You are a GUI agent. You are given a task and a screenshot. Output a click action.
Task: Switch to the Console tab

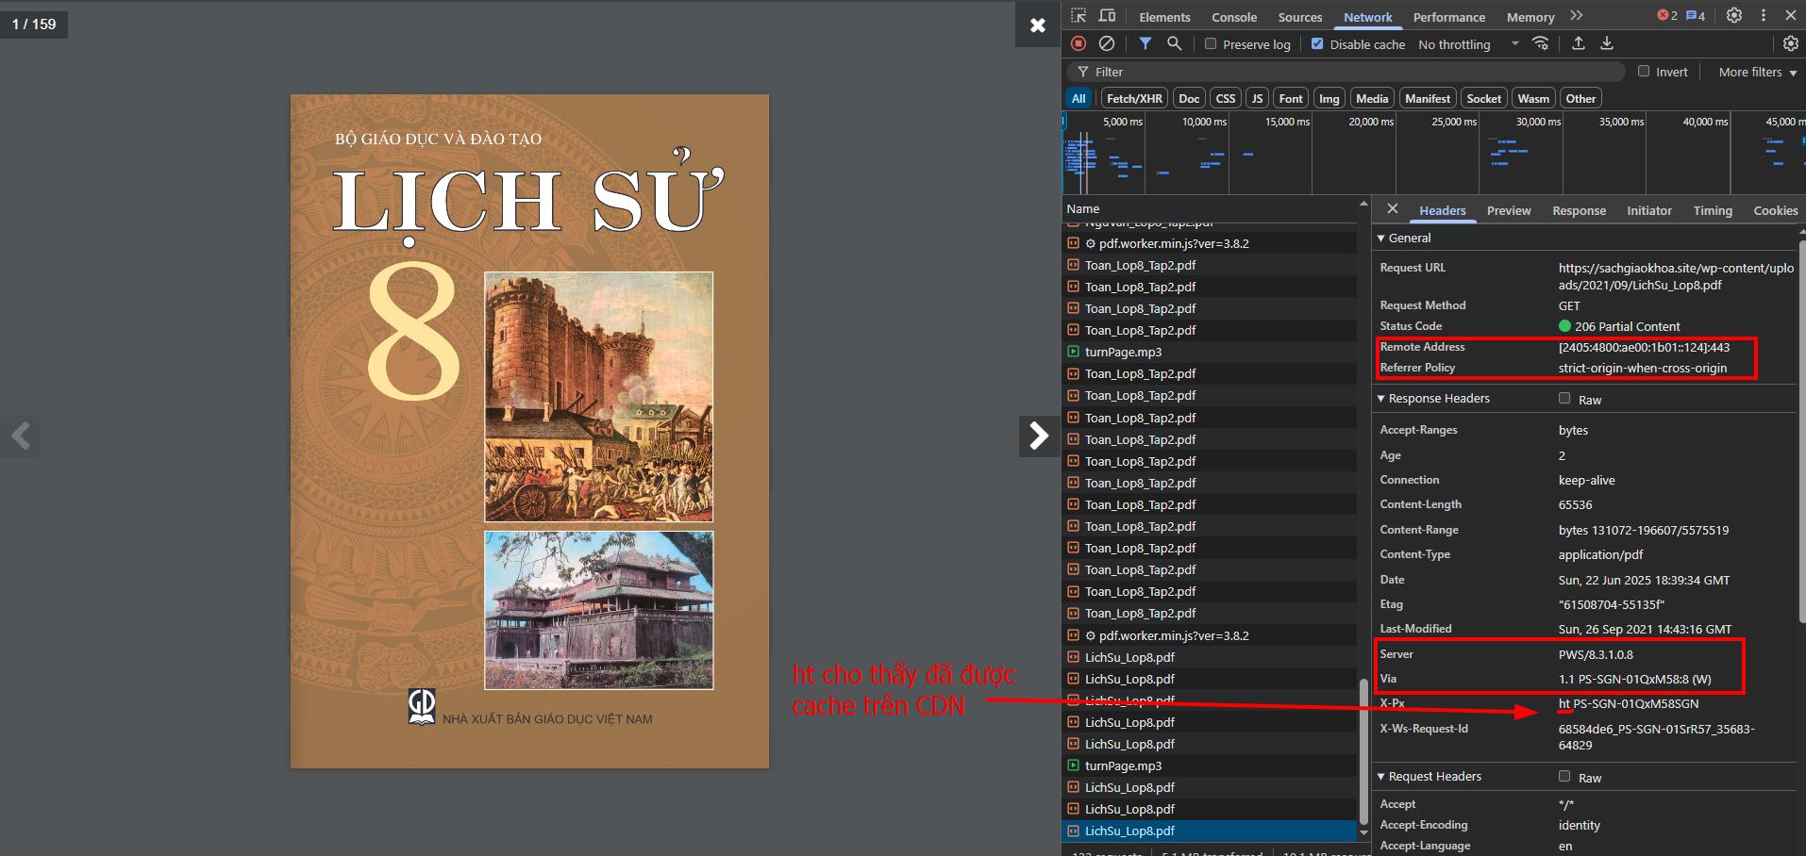pyautogui.click(x=1233, y=17)
